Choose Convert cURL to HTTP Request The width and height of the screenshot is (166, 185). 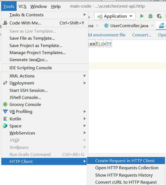click(126, 182)
